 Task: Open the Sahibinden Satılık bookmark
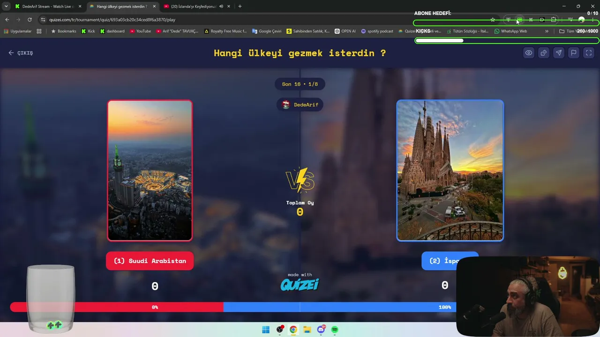point(308,31)
